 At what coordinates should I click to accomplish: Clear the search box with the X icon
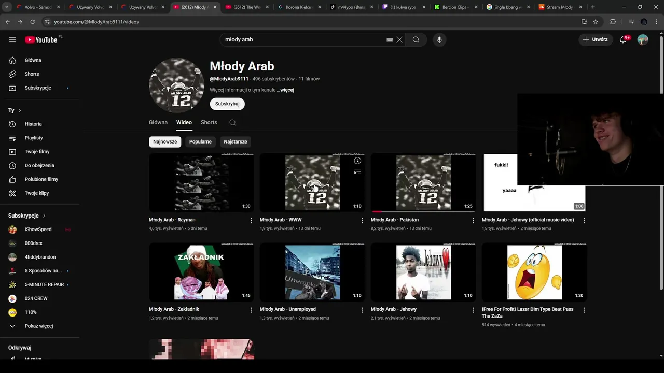point(399,40)
